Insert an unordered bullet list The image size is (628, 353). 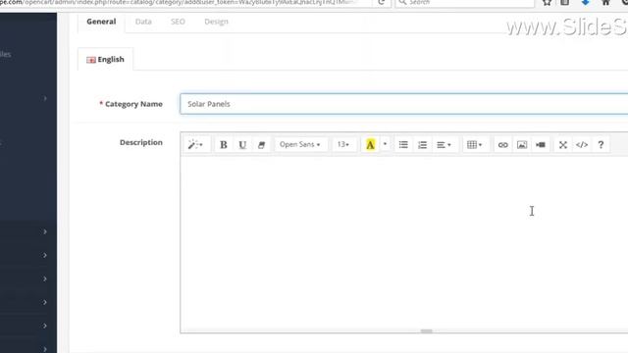pyautogui.click(x=403, y=144)
